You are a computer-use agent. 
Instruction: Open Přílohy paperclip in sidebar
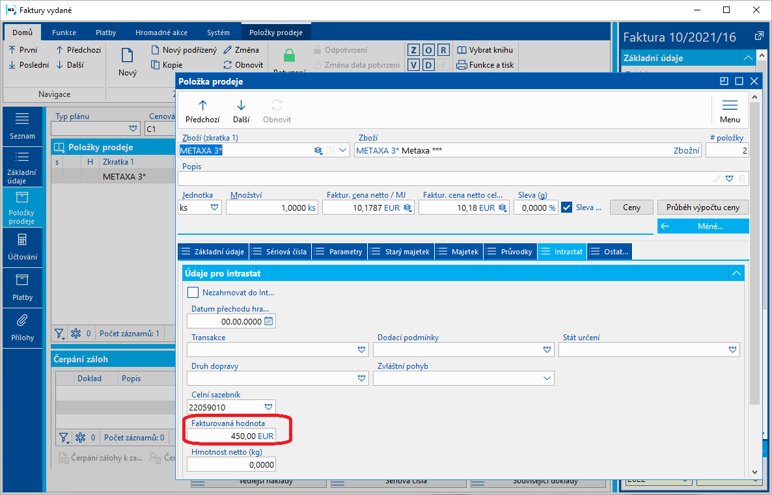(22, 328)
